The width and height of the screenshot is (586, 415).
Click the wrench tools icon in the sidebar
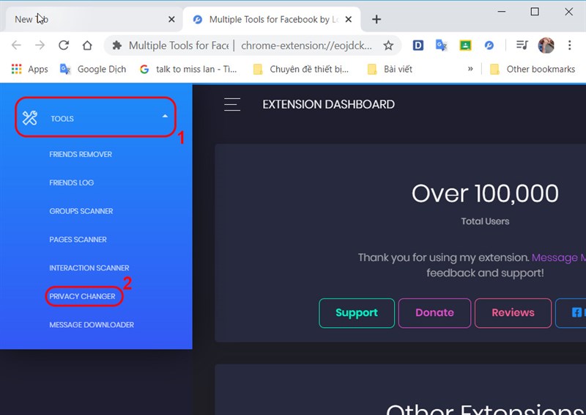(x=29, y=118)
